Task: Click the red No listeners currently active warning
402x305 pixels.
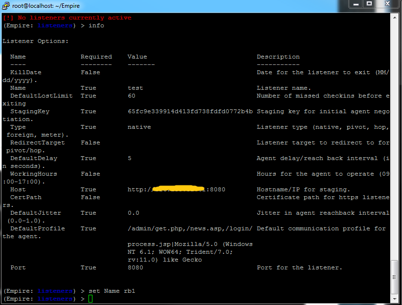Action: [67, 17]
